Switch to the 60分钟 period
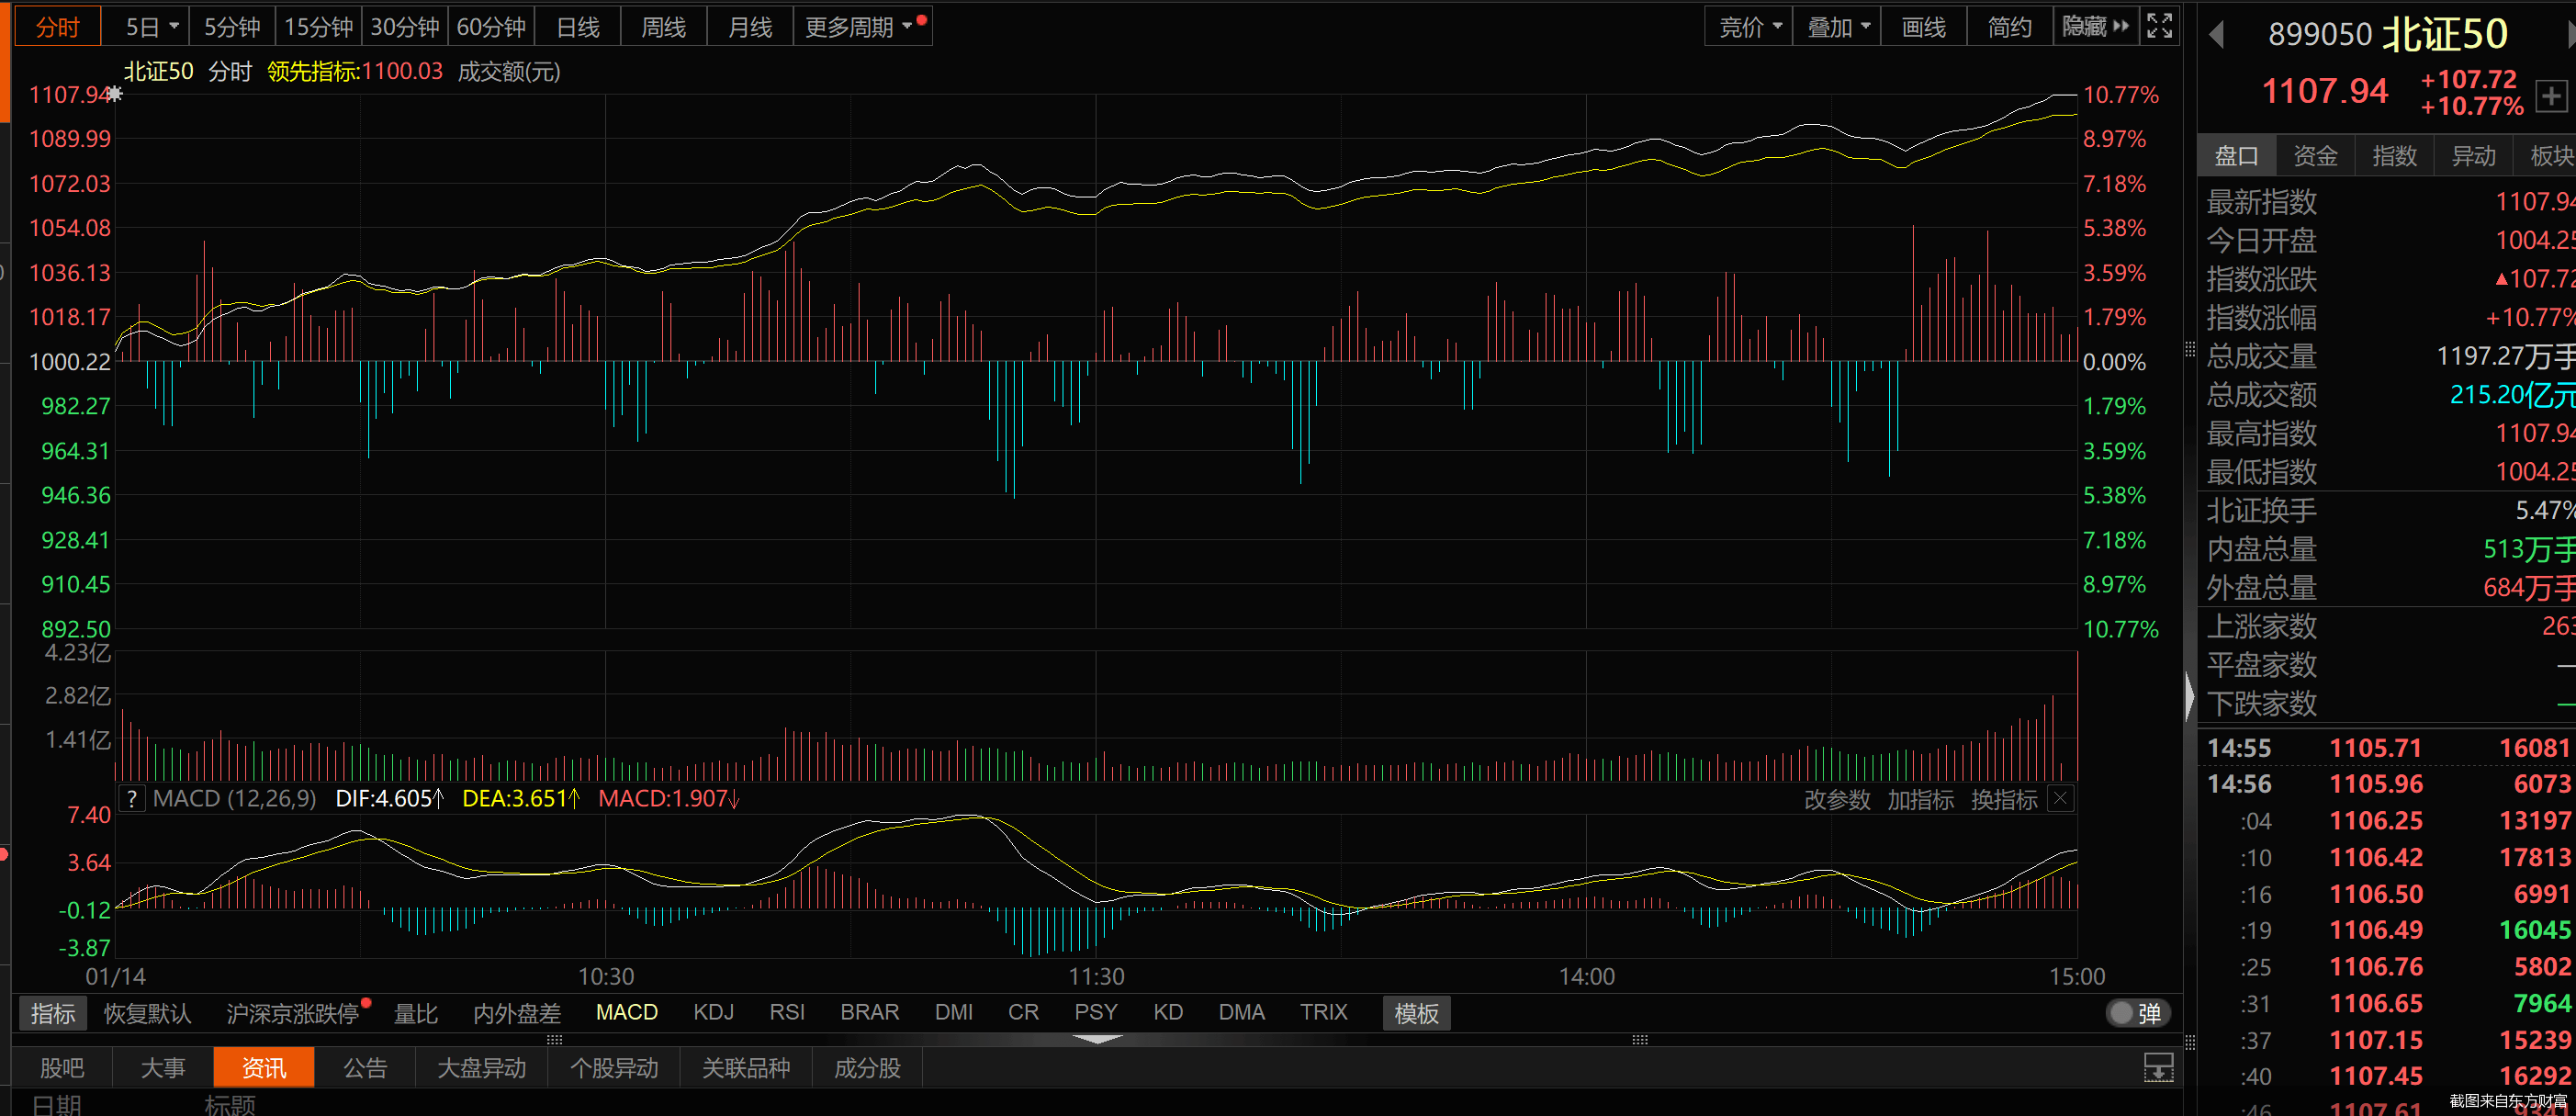This screenshot has height=1116, width=2576. pyautogui.click(x=491, y=27)
